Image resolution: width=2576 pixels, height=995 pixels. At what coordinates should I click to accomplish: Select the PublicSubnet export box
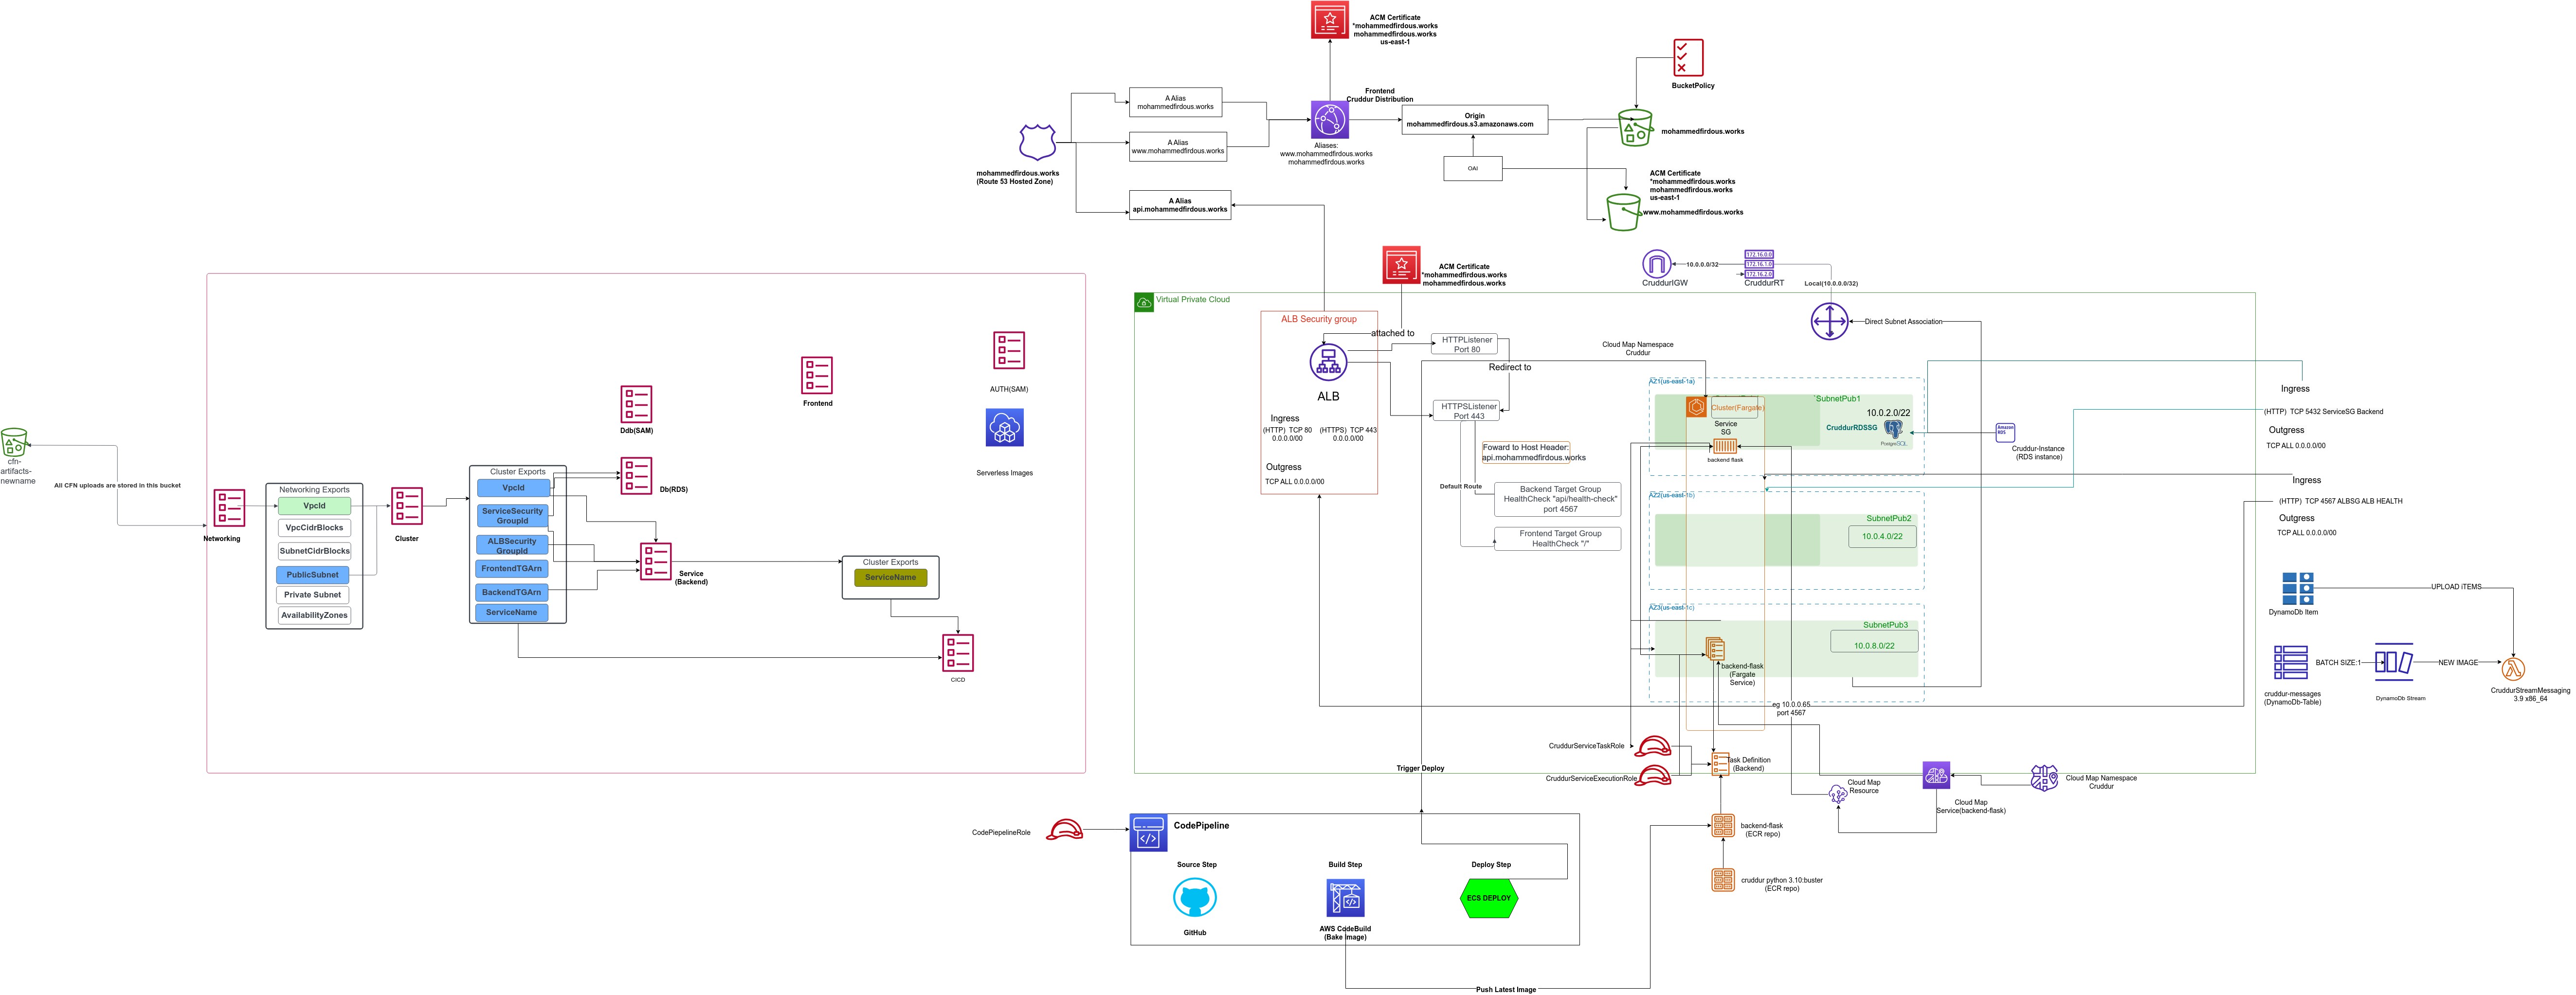coord(313,575)
